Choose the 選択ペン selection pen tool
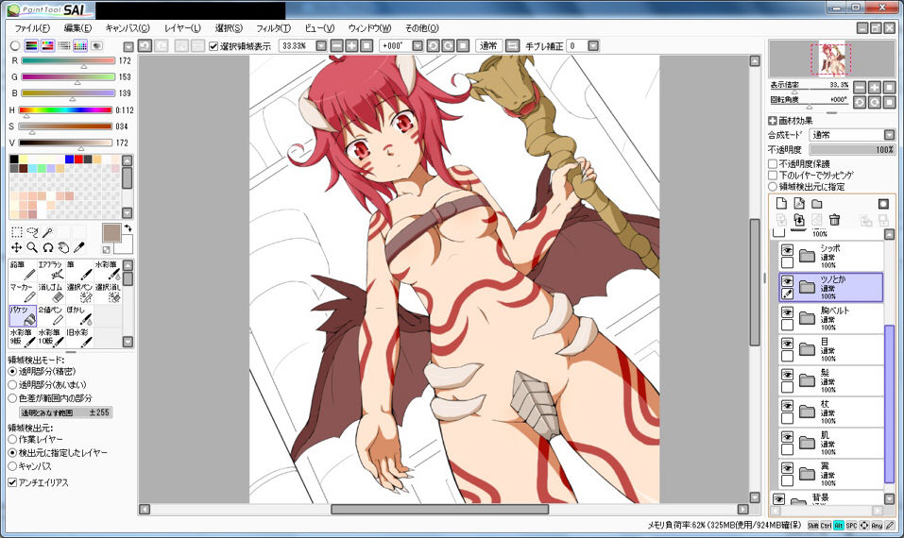Screen dimensions: 904x538 tap(79, 293)
